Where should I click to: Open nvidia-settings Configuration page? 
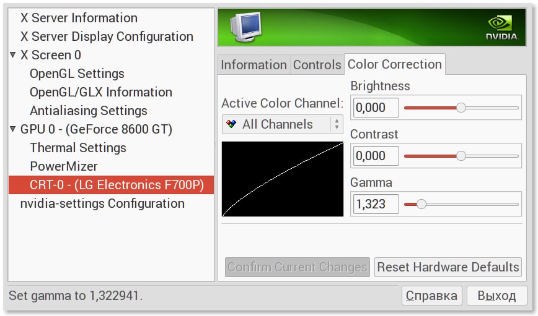tap(102, 203)
